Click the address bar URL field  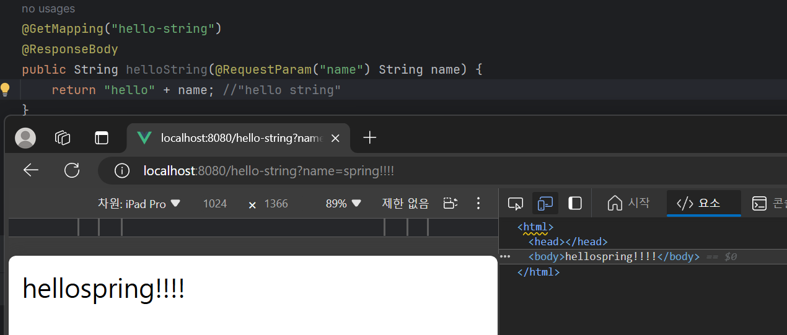pyautogui.click(x=442, y=171)
